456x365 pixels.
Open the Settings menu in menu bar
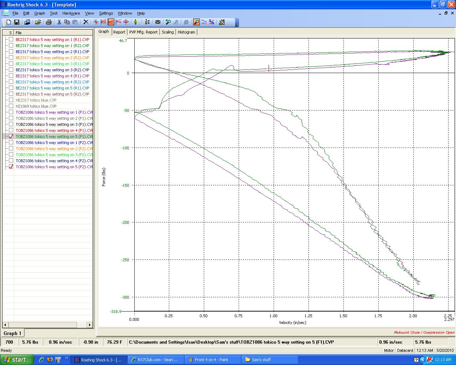click(x=106, y=13)
